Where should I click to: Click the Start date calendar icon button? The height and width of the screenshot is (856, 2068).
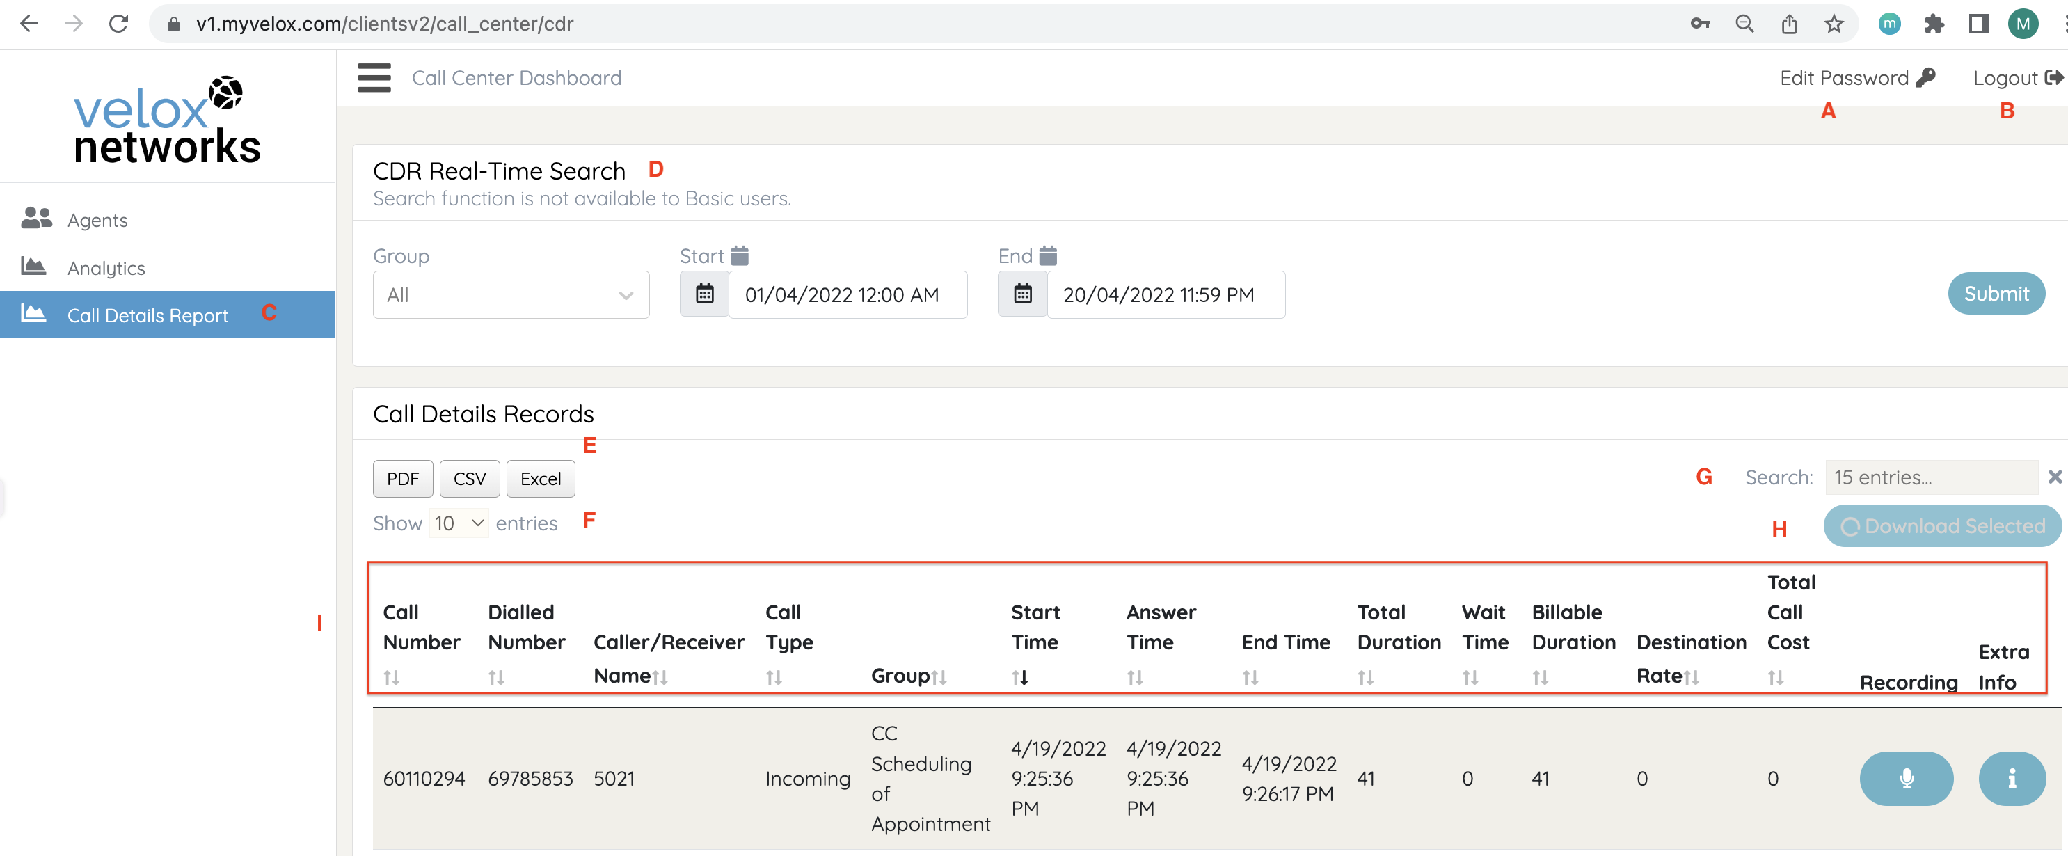[704, 294]
